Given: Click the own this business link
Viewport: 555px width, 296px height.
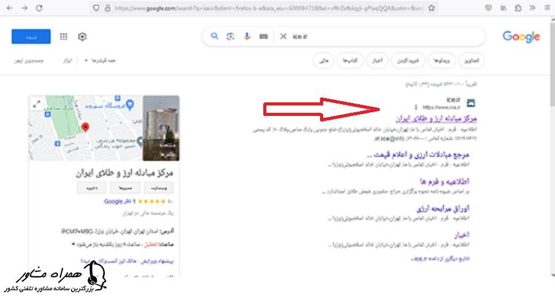Looking at the screenshot, I should point(109,261).
